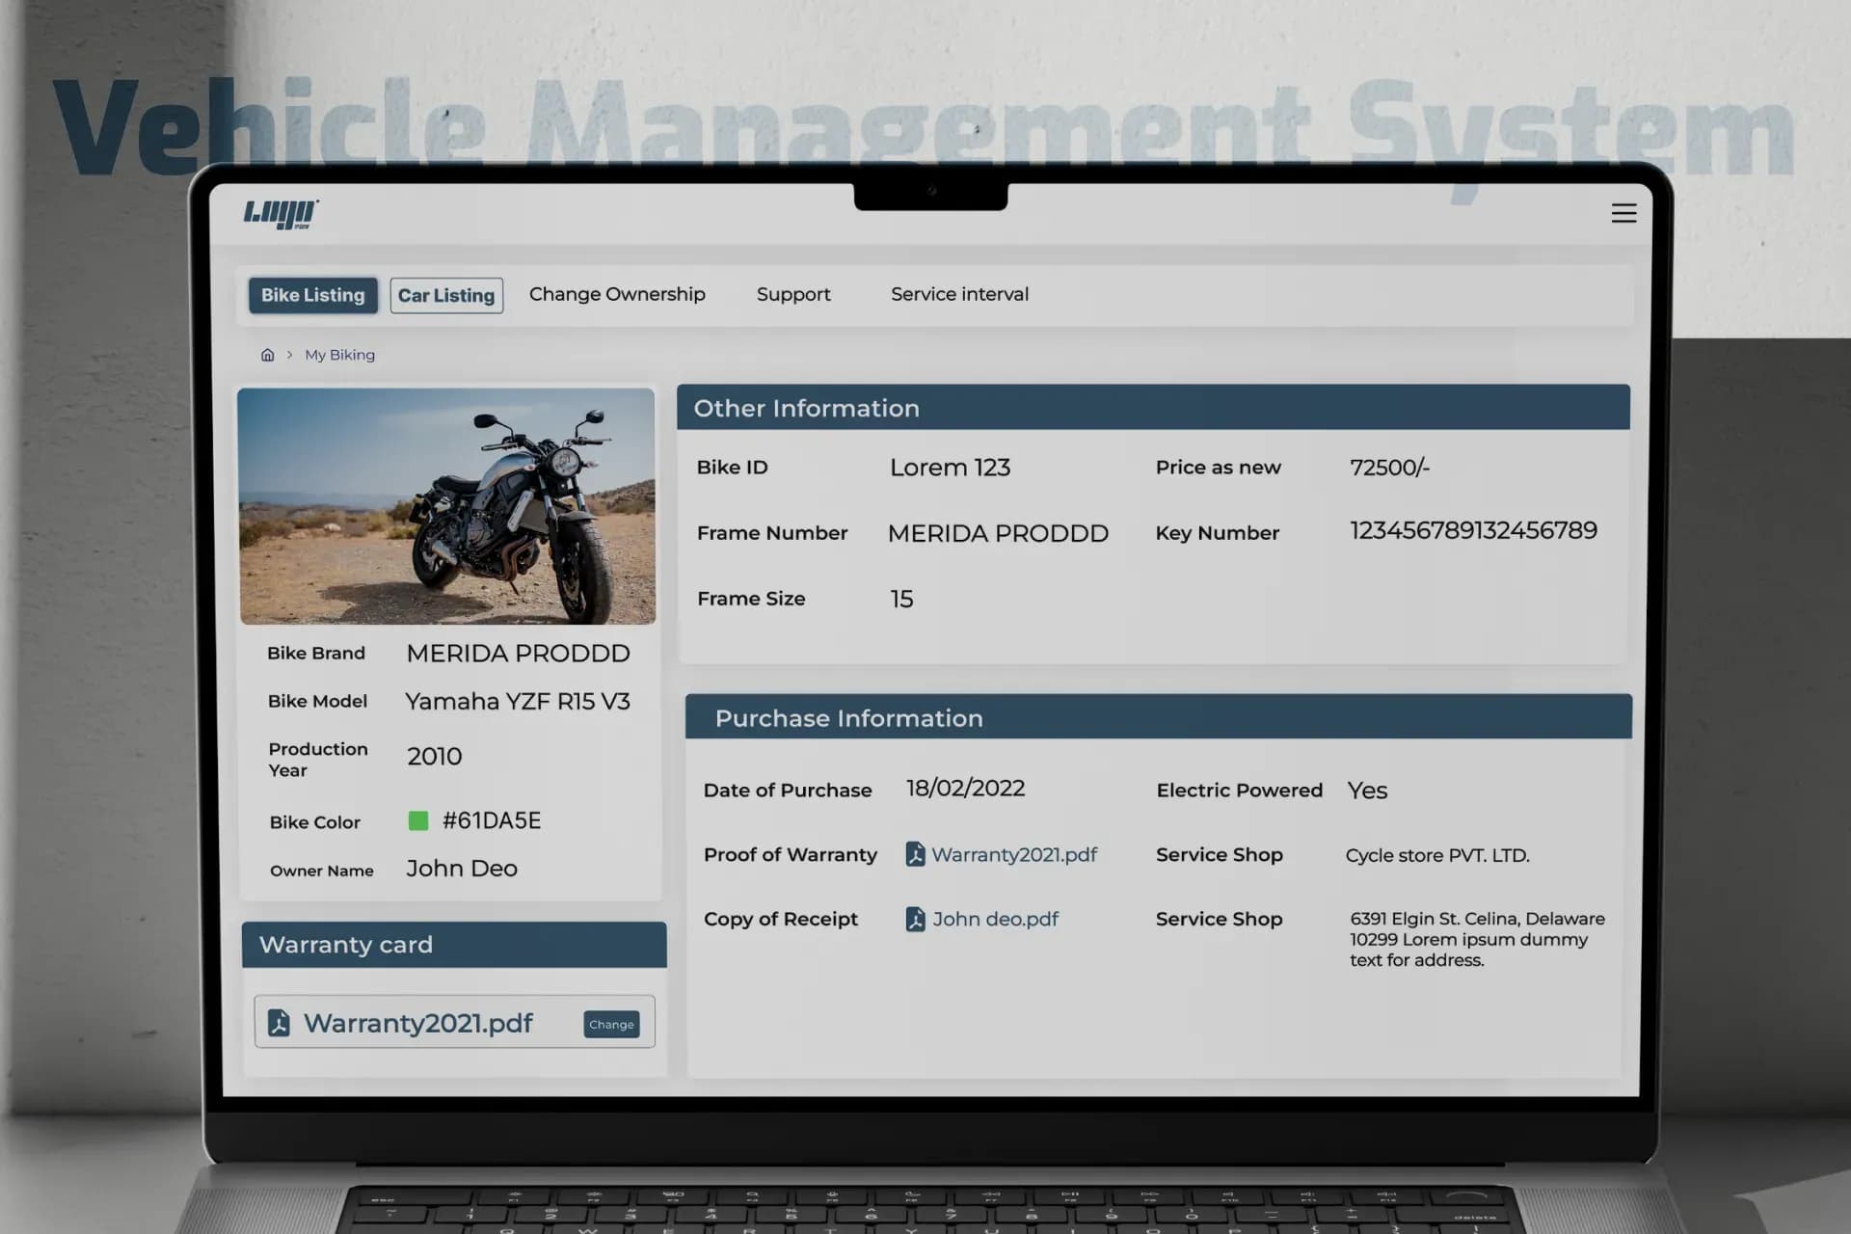The width and height of the screenshot is (1851, 1234).
Task: Open the hamburger menu icon
Action: pyautogui.click(x=1623, y=213)
